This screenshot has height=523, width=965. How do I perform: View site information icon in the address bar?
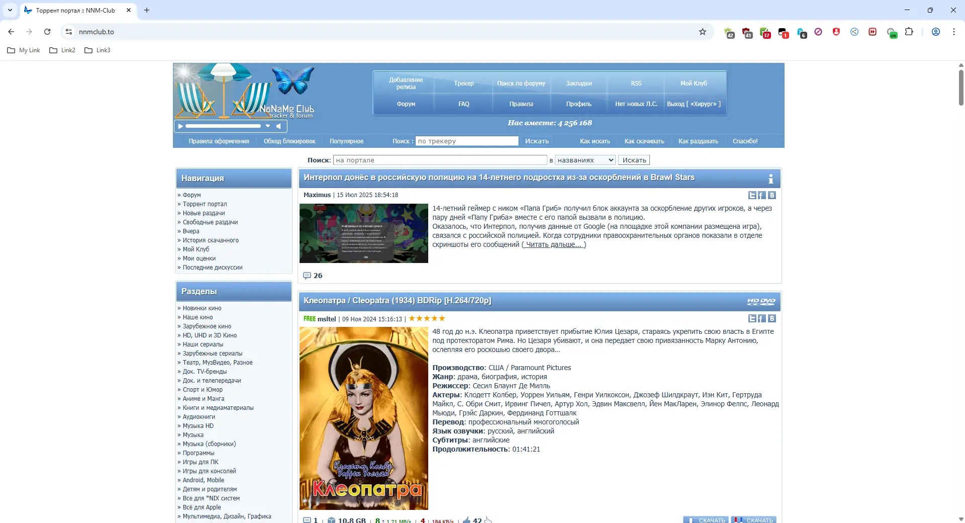(69, 32)
